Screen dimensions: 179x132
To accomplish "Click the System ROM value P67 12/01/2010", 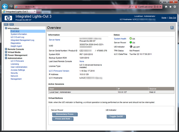I will 86,54.
